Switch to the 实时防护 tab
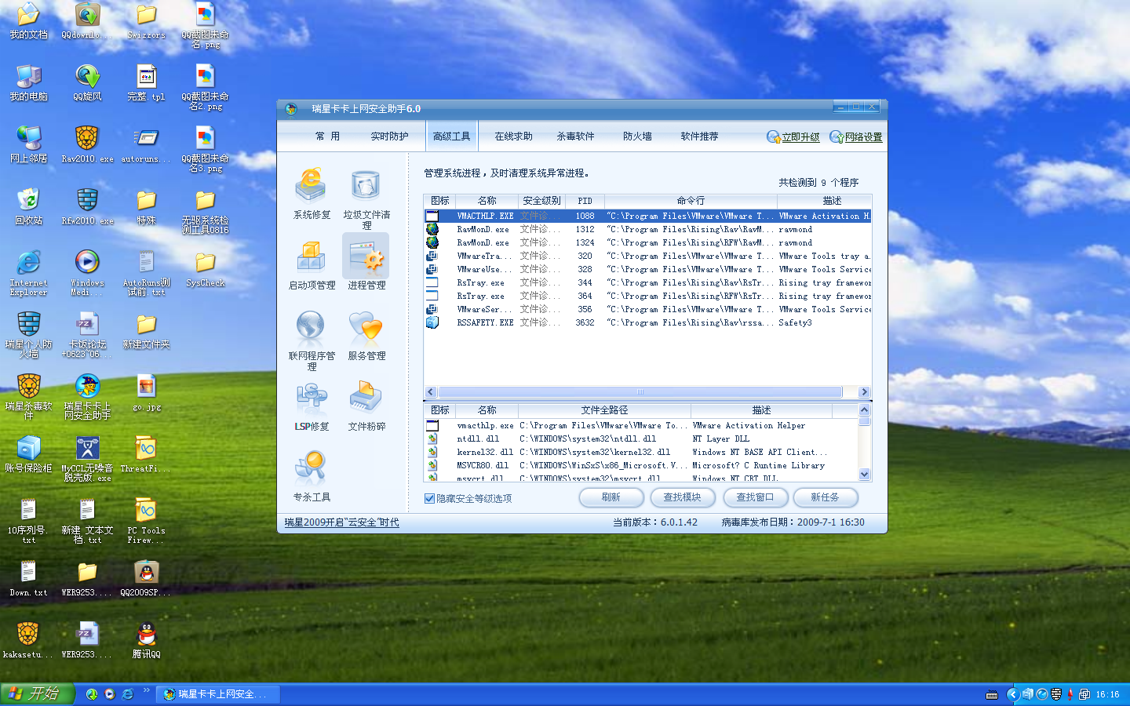This screenshot has width=1130, height=706. coord(389,136)
